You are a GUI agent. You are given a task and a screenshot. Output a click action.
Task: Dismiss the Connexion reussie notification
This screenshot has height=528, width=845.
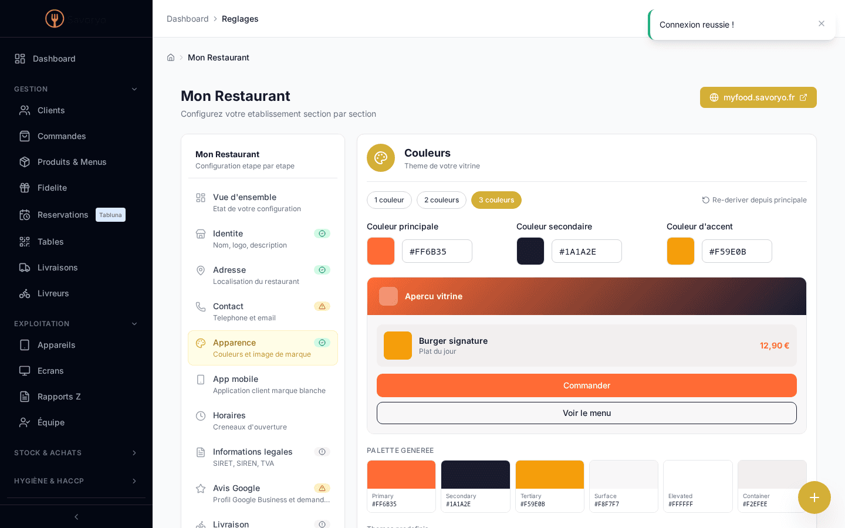[x=822, y=23]
